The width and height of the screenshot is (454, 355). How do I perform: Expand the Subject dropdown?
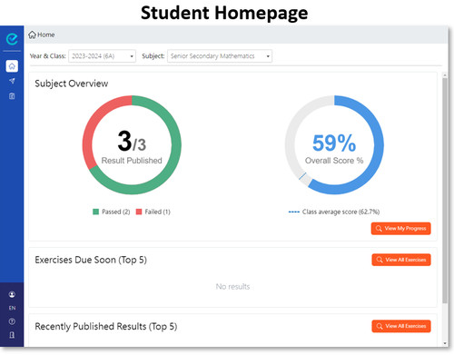[x=220, y=56]
